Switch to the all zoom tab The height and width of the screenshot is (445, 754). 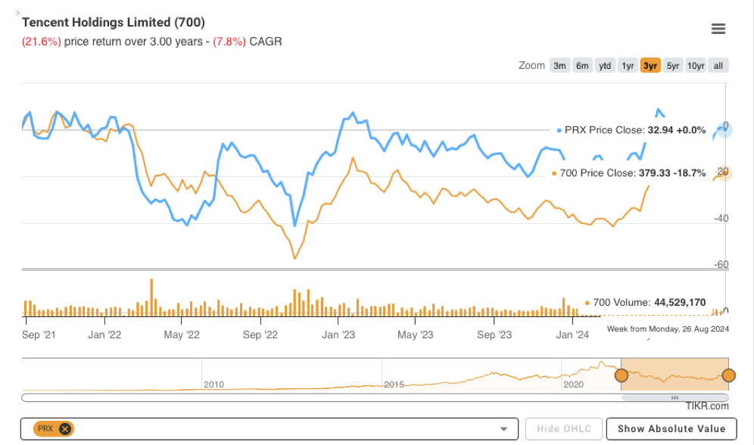click(x=718, y=66)
